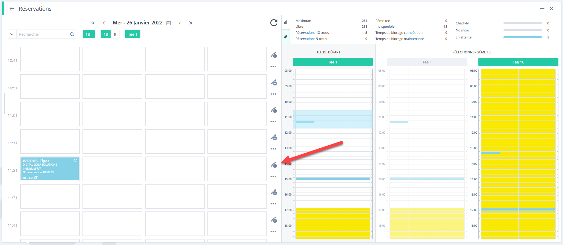The height and width of the screenshot is (245, 563).
Task: Jump back a week with the double chevron
Action: [93, 23]
